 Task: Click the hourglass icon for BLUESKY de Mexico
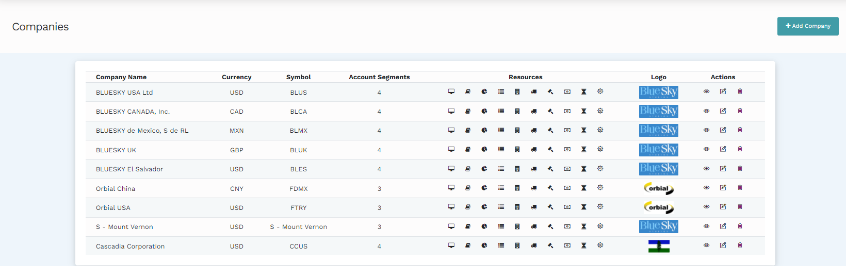tap(584, 130)
